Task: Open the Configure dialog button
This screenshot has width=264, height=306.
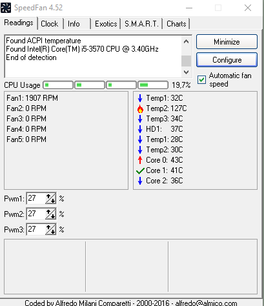Action: pos(227,60)
